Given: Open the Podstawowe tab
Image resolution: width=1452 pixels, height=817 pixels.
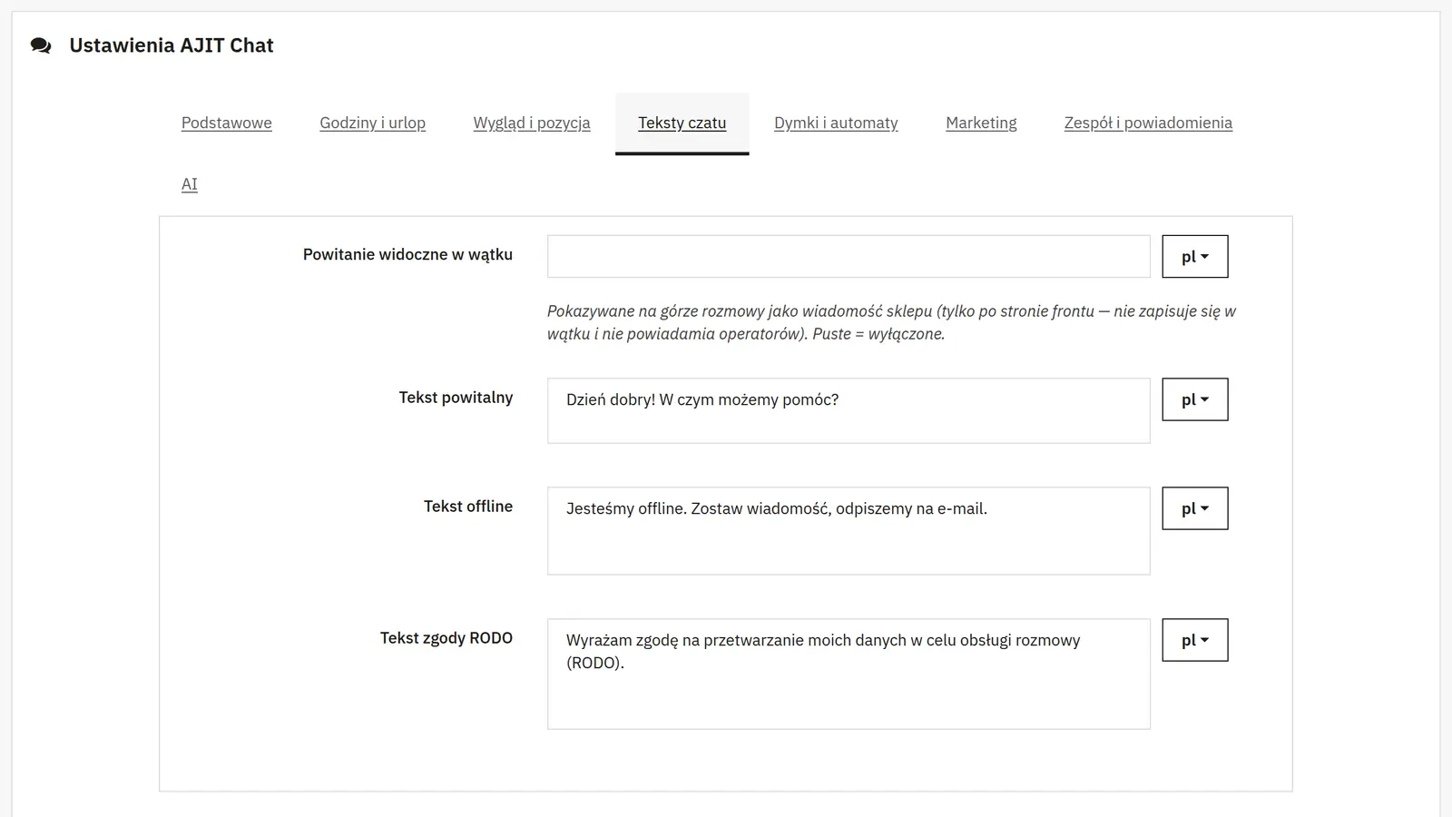Looking at the screenshot, I should pyautogui.click(x=227, y=123).
